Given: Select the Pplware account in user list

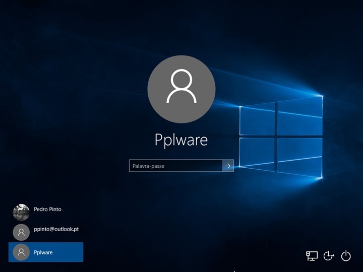Looking at the screenshot, I should point(46,252).
